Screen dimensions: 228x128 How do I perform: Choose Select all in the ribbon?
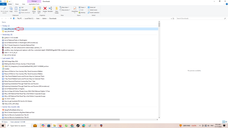pos(92,7)
